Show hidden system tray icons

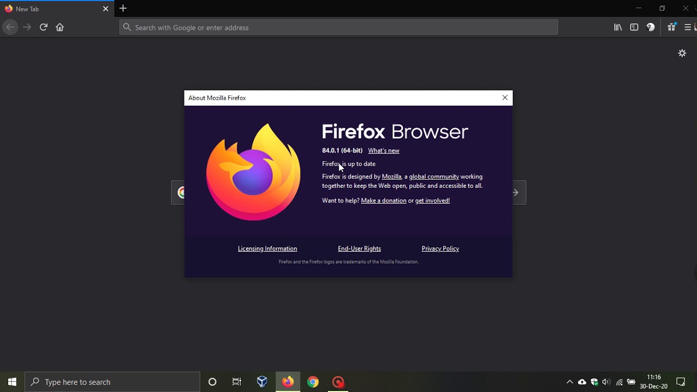point(570,382)
